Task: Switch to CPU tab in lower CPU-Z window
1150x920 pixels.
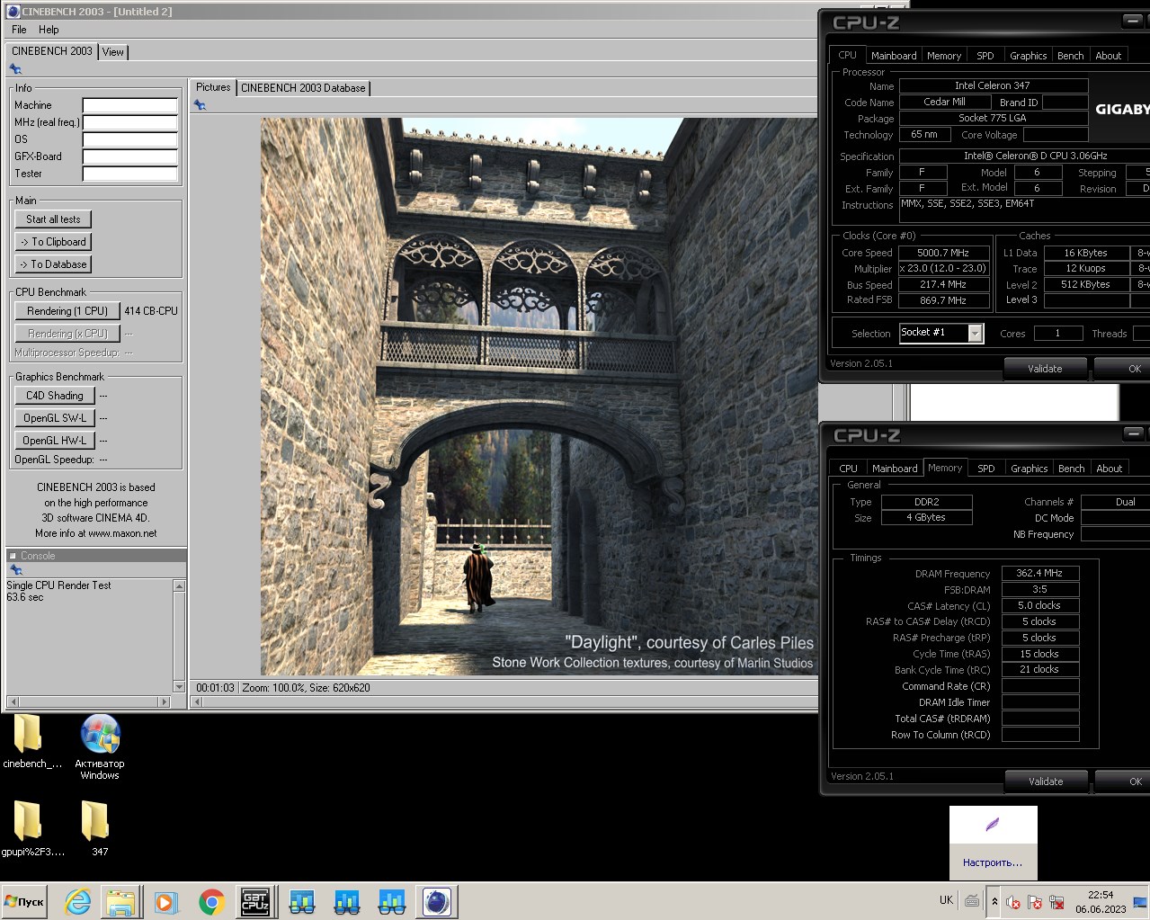Action: 848,469
